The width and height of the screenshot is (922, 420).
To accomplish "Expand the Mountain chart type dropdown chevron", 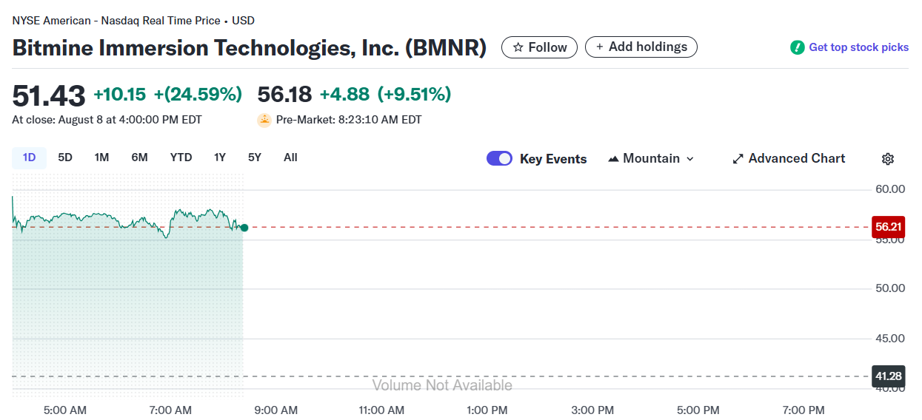I will [x=690, y=159].
